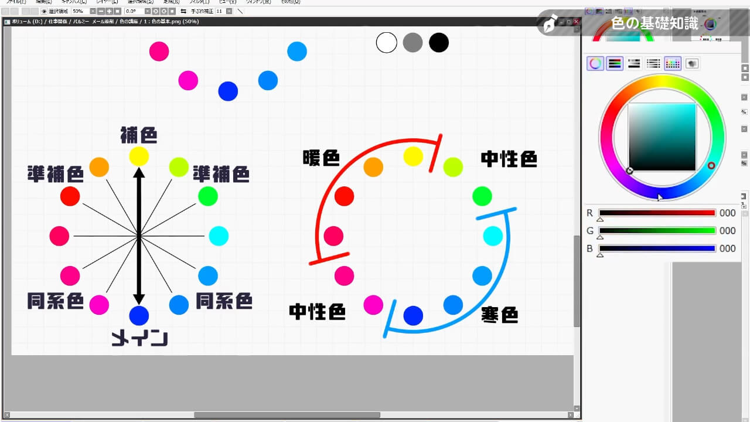The image size is (750, 422).
Task: Click the pen icon on the canvas titlebar
Action: pyautogui.click(x=549, y=25)
